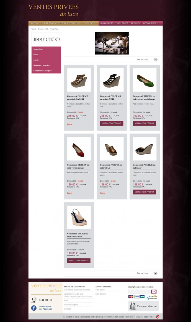Open Mon Panier (1 article) menu
Screen dimensions: 191x322
point(128,23)
